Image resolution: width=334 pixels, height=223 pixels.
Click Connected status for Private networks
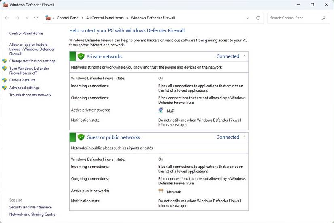(x=228, y=56)
